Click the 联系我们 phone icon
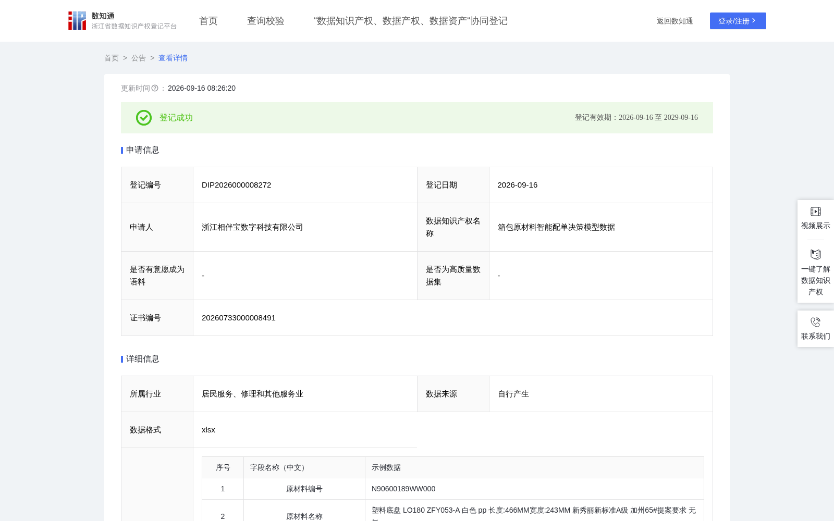The image size is (834, 521). coord(816,322)
